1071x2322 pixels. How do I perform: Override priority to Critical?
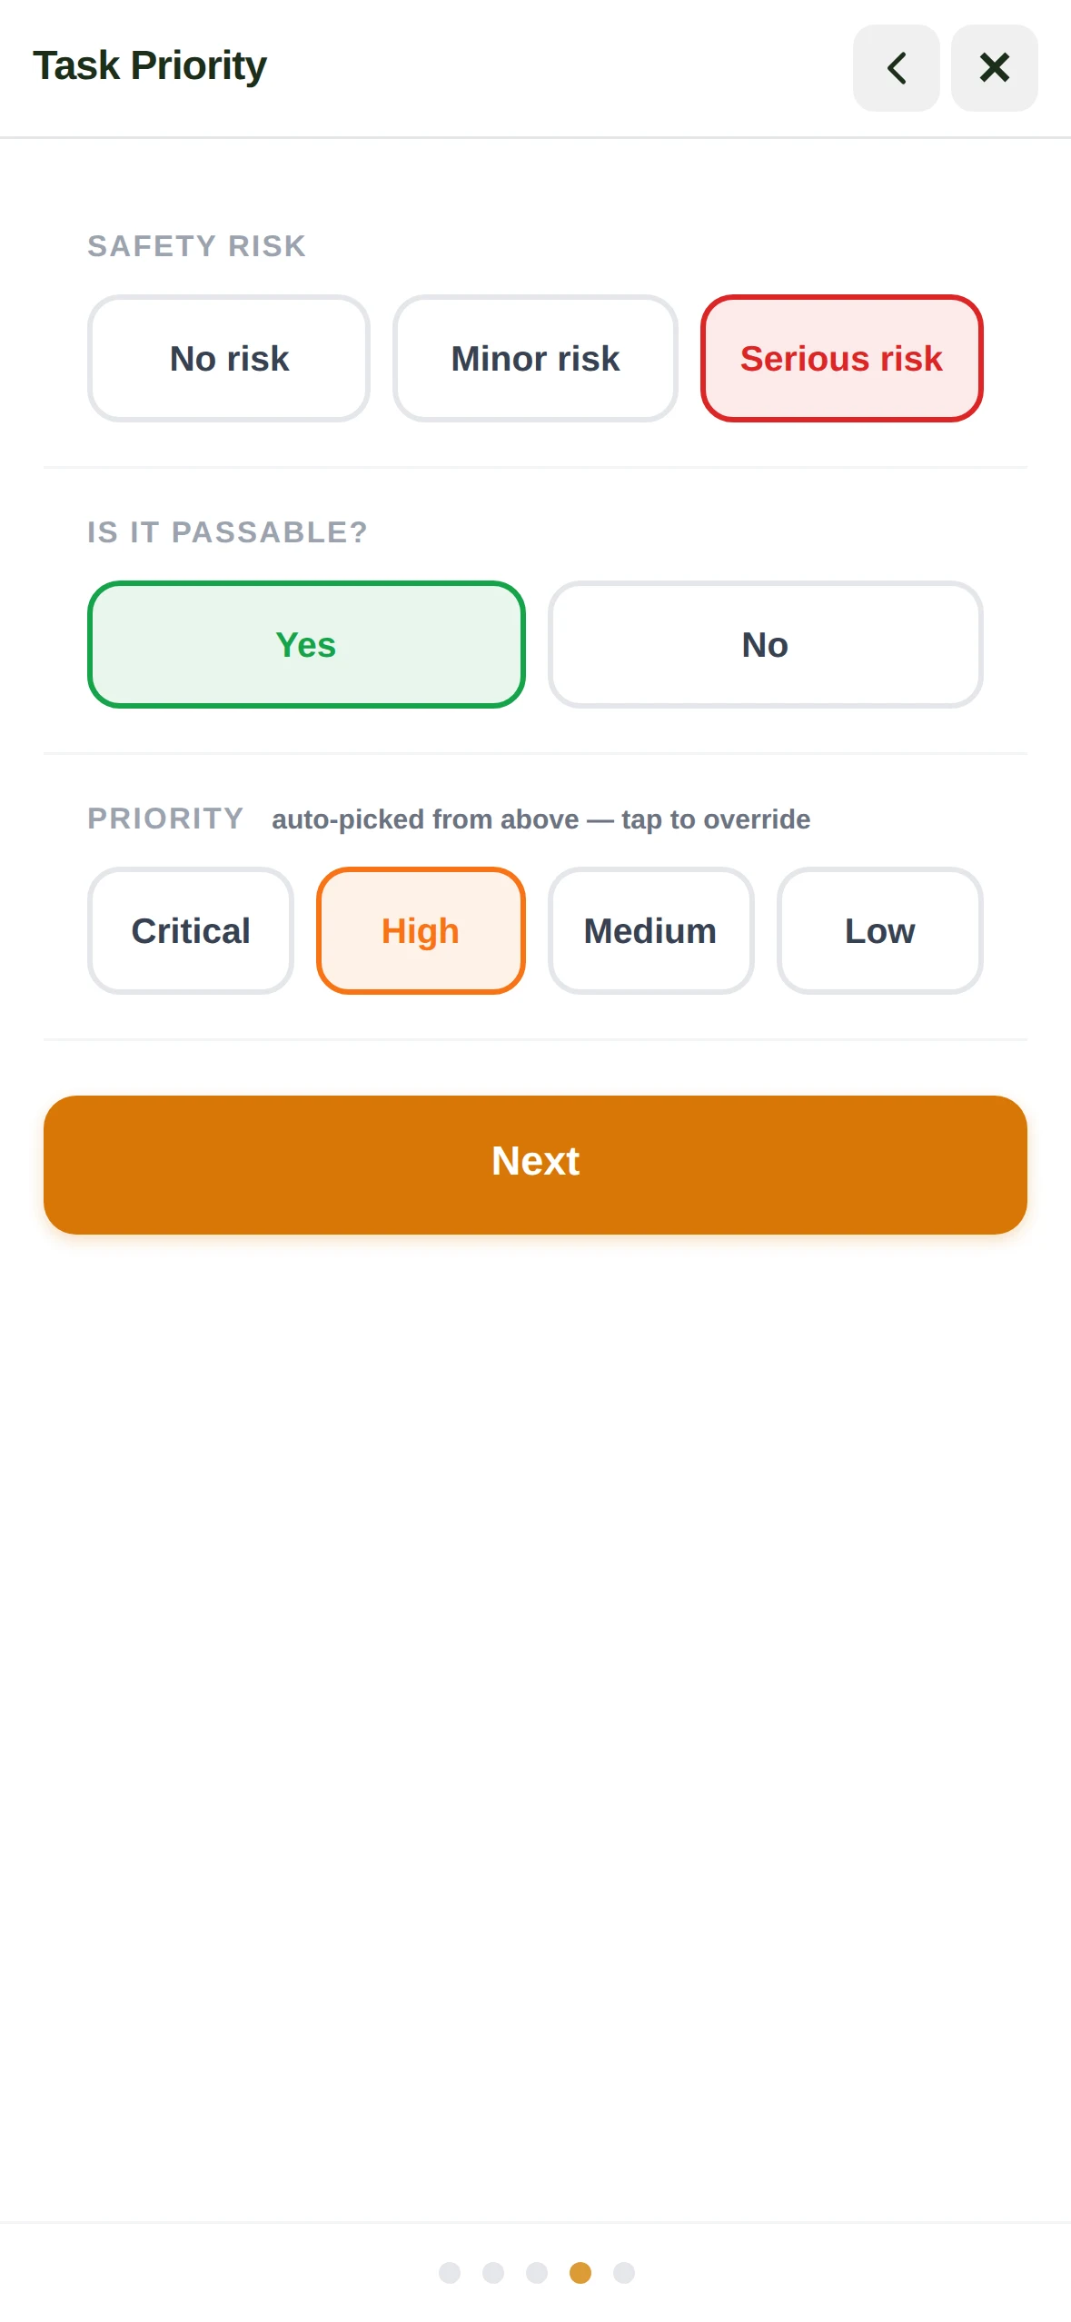[x=191, y=930]
